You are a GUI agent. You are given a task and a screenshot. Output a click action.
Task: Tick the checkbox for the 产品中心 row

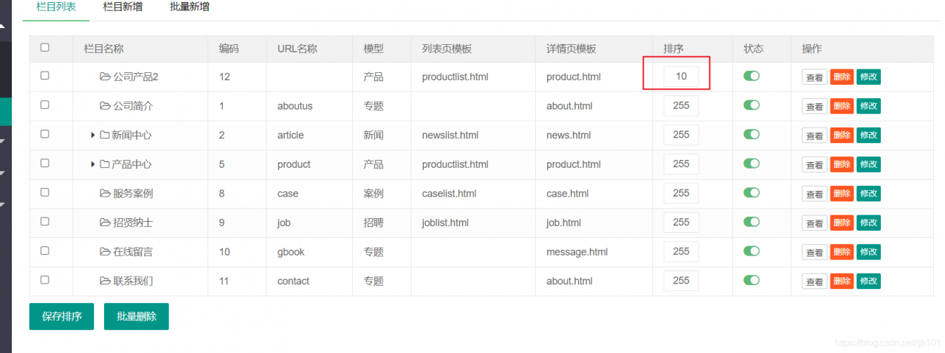[44, 163]
